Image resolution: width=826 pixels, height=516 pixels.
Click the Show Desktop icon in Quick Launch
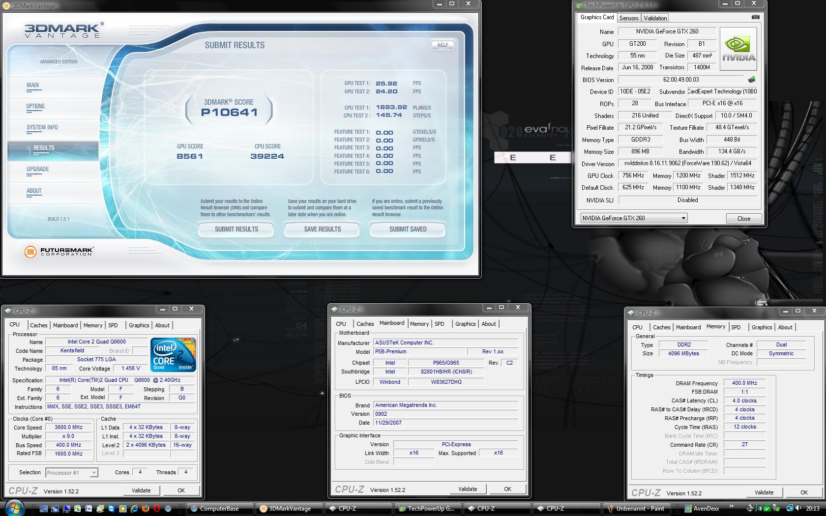coord(44,509)
